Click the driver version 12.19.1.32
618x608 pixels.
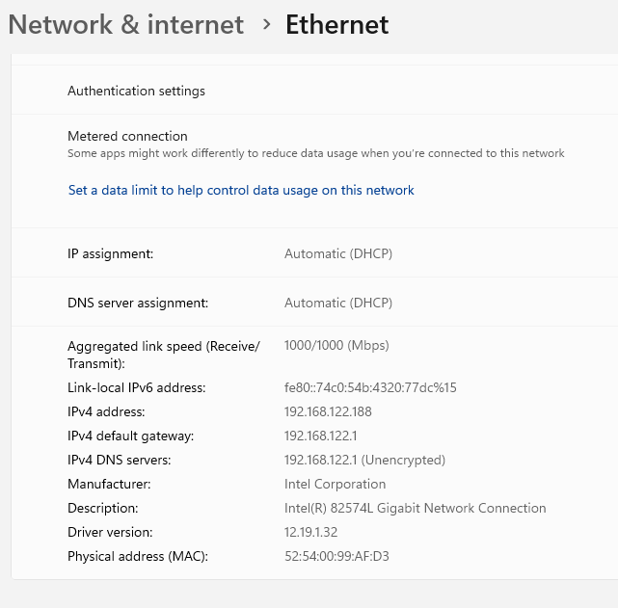[311, 533]
